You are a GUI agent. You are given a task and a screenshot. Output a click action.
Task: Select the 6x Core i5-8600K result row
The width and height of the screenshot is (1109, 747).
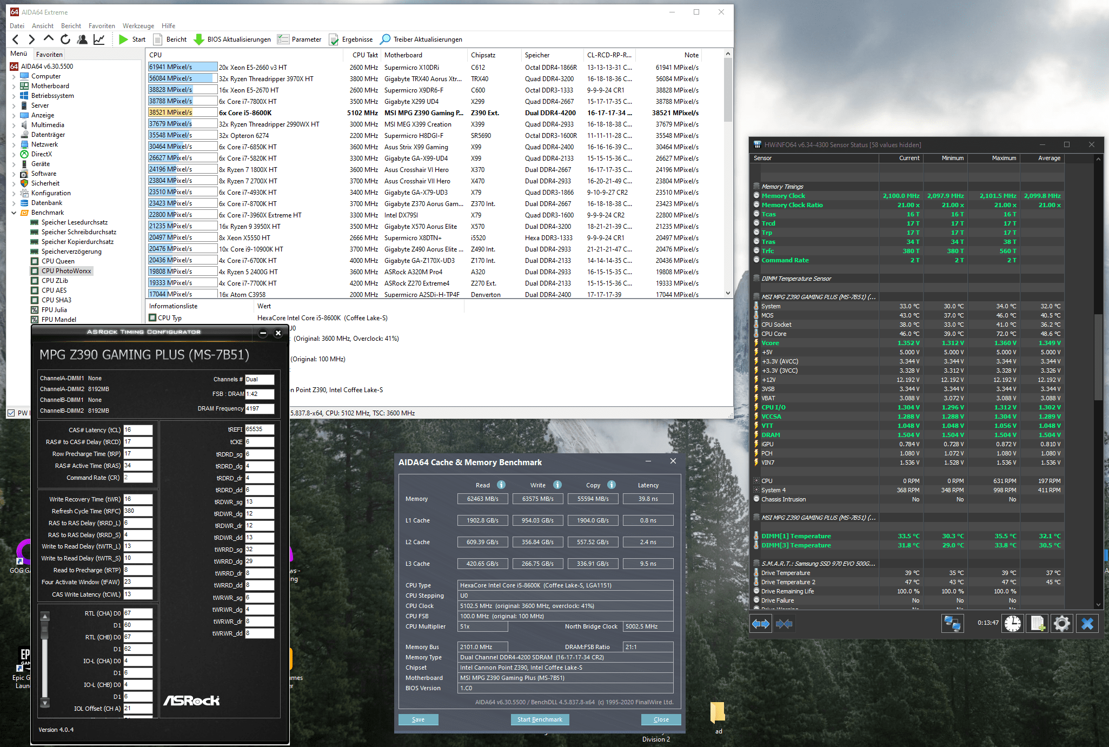[423, 113]
